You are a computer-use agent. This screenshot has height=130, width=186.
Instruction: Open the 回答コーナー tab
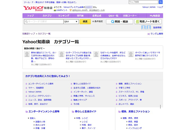[x=130, y=16]
